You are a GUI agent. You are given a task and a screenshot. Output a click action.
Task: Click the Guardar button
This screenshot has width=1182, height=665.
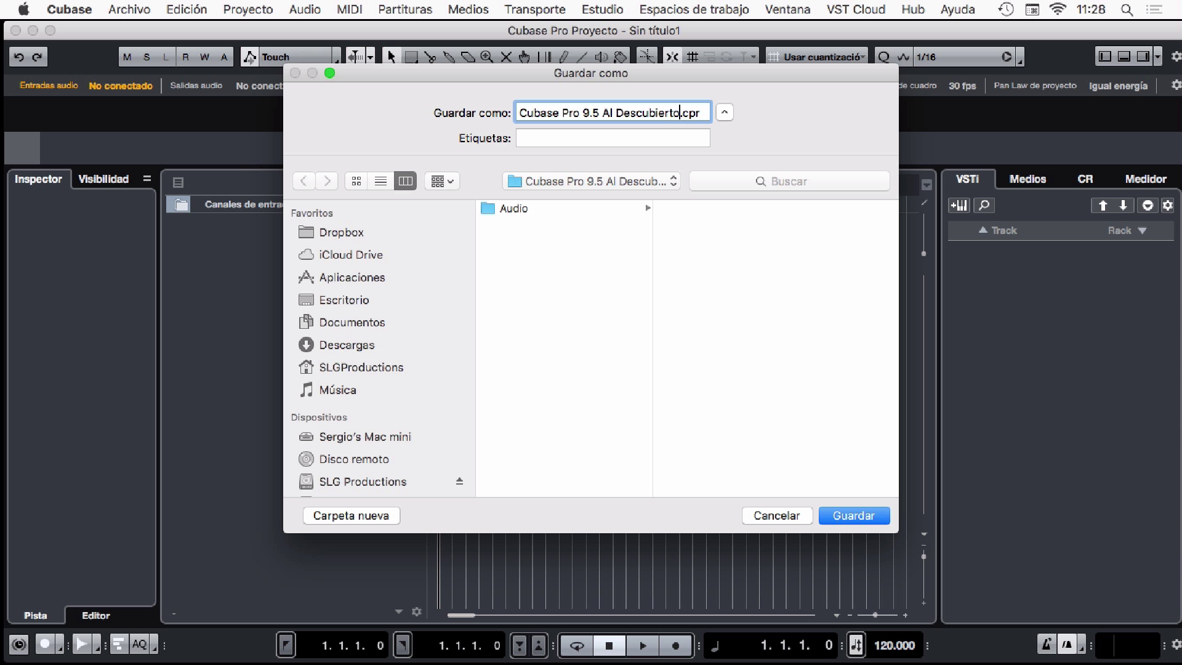click(853, 515)
